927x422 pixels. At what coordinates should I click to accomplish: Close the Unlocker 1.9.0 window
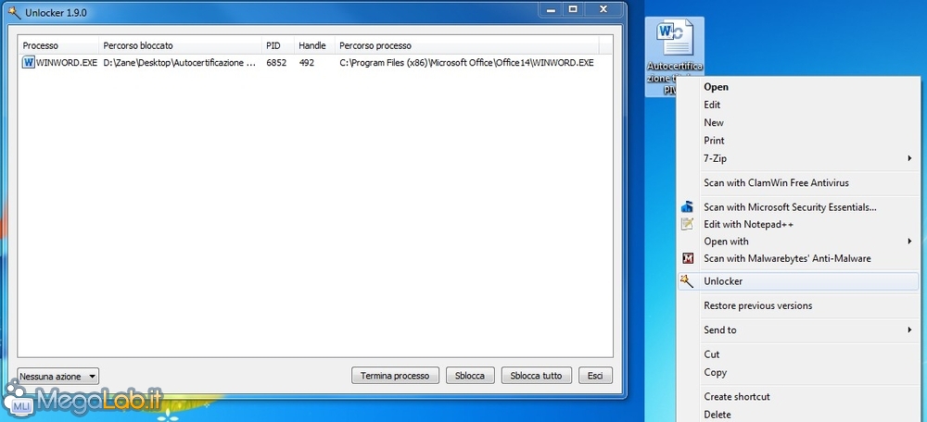603,9
